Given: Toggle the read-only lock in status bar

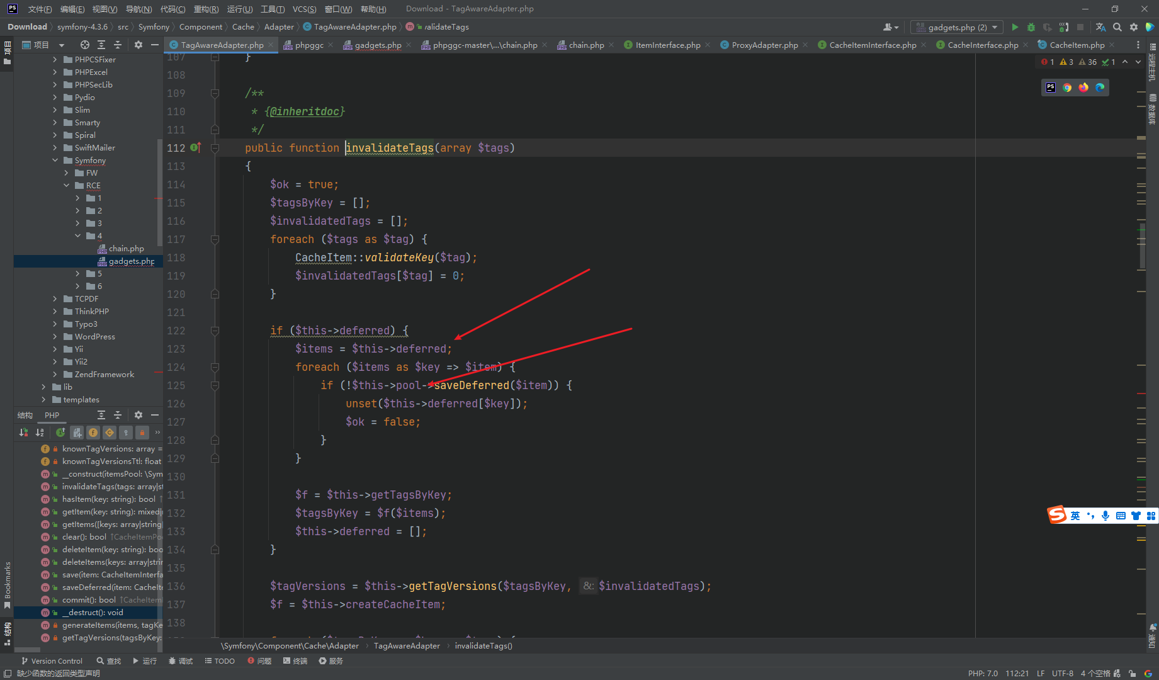Looking at the screenshot, I should (1133, 673).
